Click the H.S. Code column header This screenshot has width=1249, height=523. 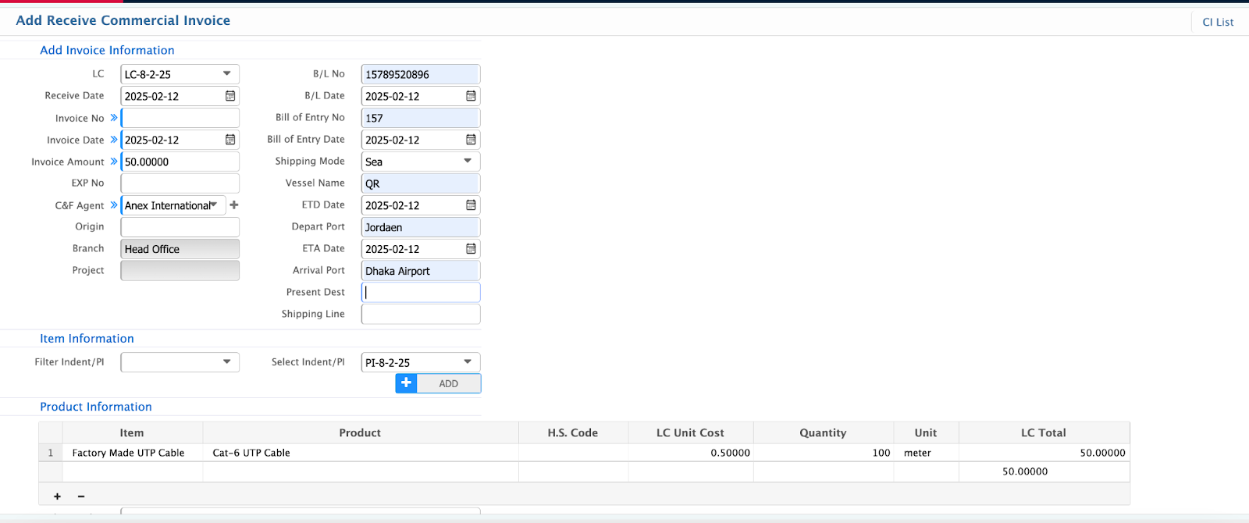pyautogui.click(x=573, y=432)
